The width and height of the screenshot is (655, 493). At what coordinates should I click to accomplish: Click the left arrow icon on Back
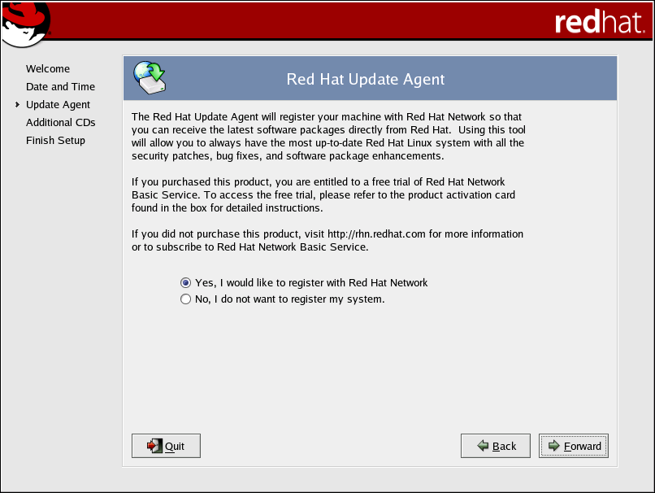(x=483, y=446)
